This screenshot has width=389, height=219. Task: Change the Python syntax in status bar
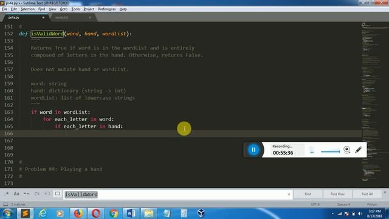[372, 204]
